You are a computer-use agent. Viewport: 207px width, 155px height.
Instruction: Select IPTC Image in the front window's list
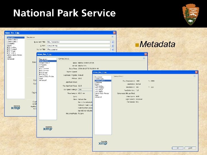(x=99, y=90)
